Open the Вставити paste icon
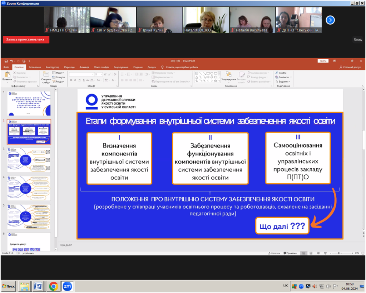 (x=7, y=75)
